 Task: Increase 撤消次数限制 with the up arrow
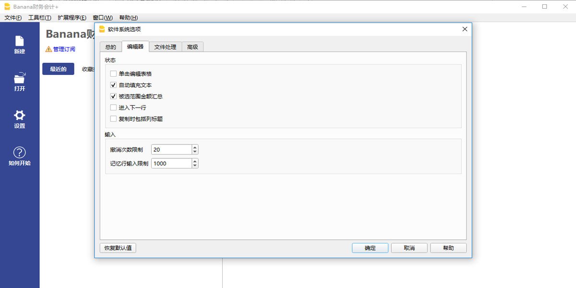point(195,147)
